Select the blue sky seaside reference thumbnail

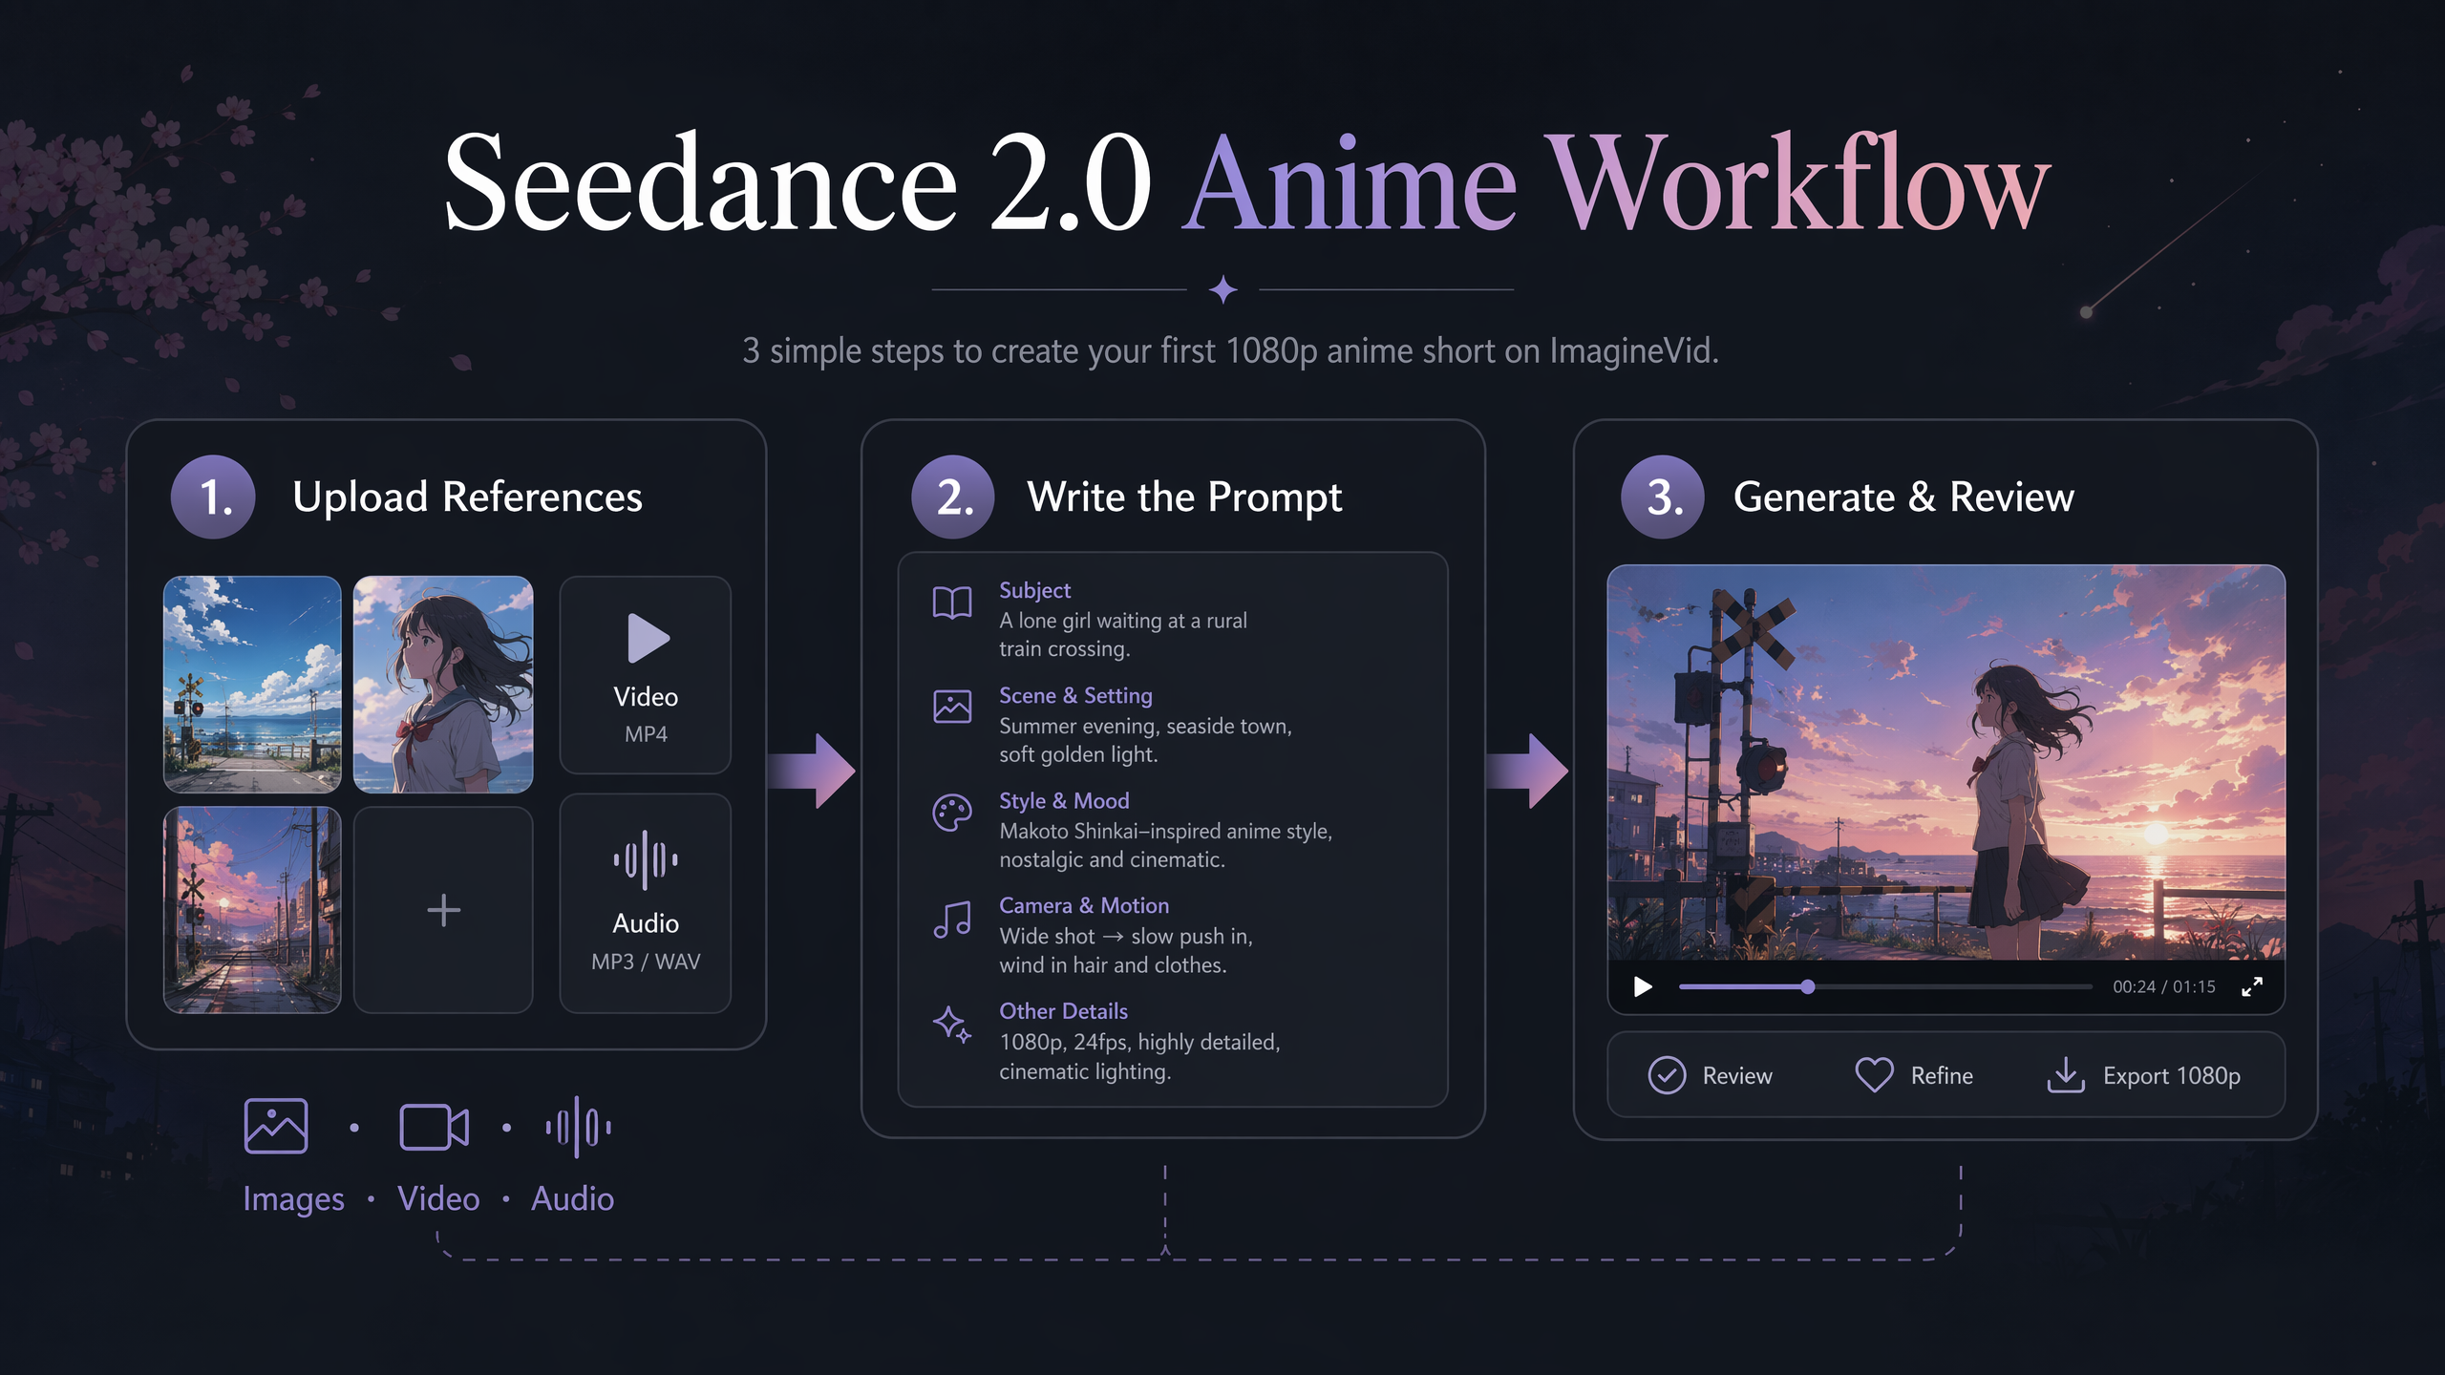pos(252,685)
